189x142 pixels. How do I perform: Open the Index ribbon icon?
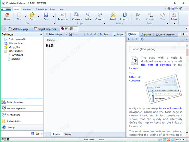pyautogui.click(x=88, y=16)
